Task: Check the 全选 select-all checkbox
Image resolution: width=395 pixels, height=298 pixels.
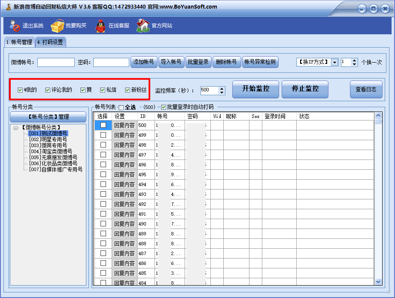Action: (x=121, y=108)
